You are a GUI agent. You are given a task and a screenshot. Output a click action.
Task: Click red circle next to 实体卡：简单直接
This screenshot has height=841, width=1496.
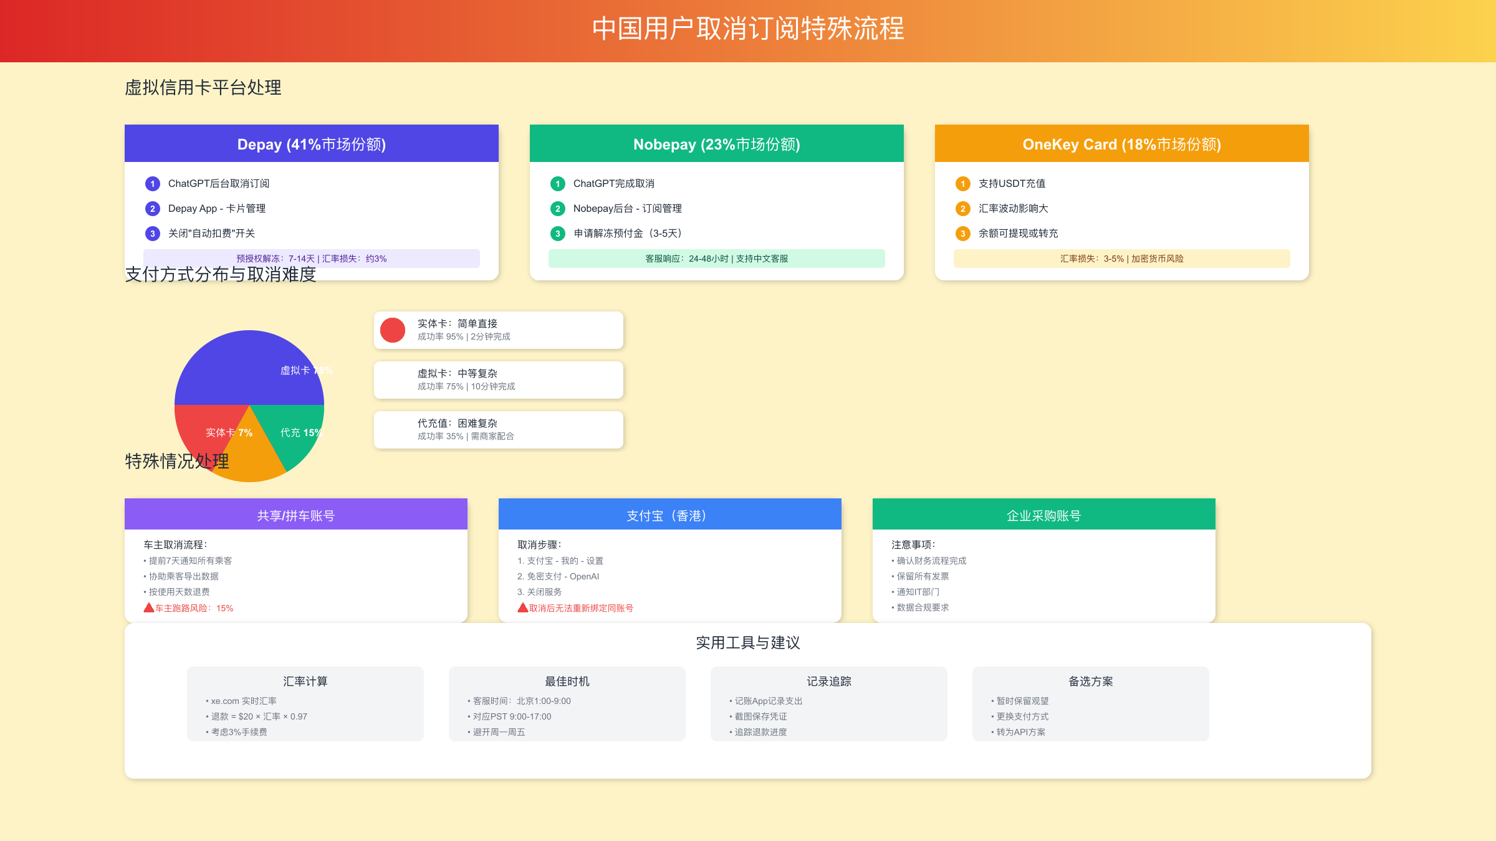(x=393, y=330)
